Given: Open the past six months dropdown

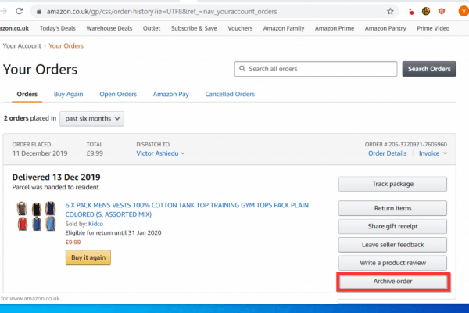Looking at the screenshot, I should click(91, 119).
